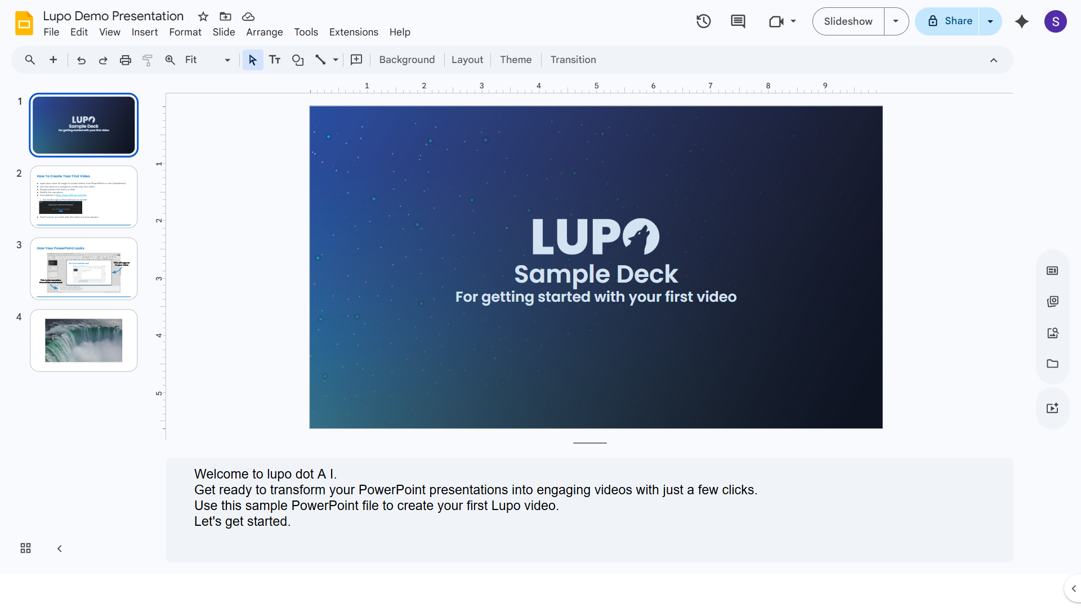Open the Arrange menu
This screenshot has width=1081, height=608.
coord(265,32)
